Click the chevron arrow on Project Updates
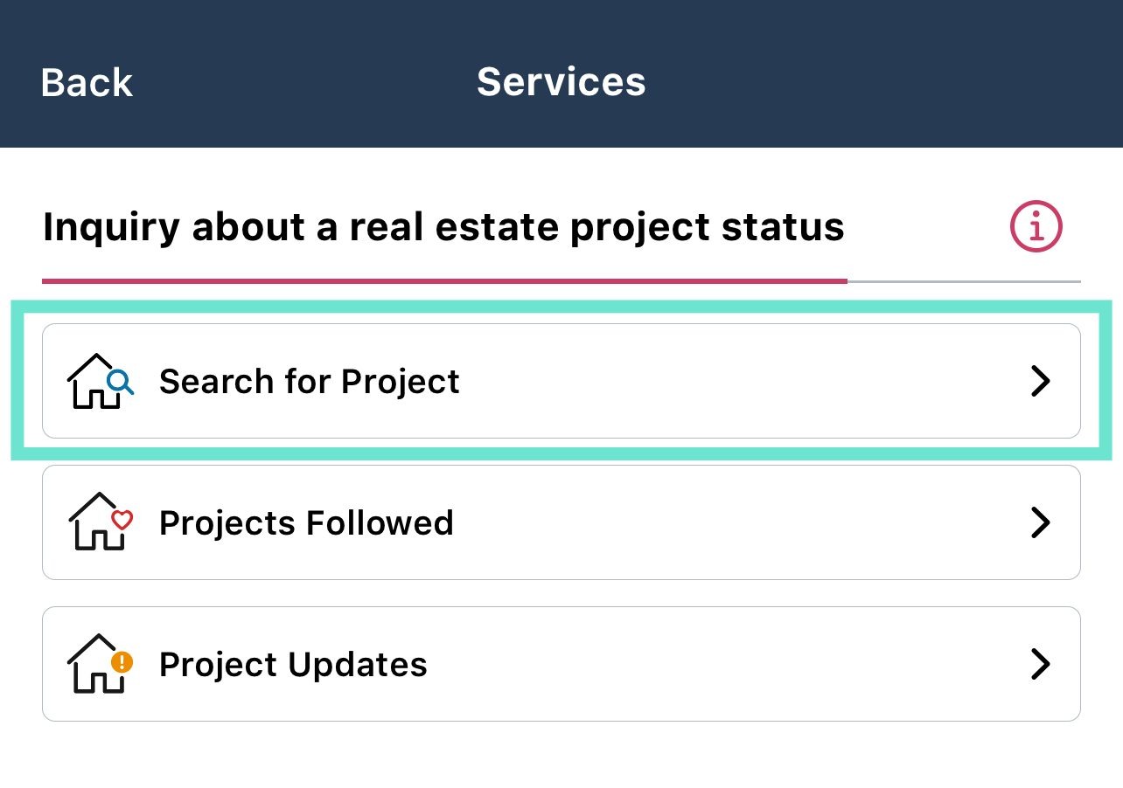The image size is (1123, 788). [x=1040, y=664]
